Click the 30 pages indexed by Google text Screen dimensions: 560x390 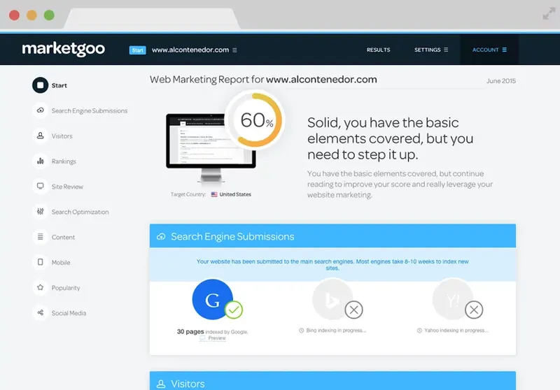coord(213,331)
